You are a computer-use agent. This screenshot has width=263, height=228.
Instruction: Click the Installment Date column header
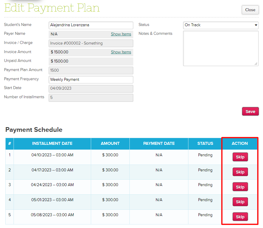point(52,144)
